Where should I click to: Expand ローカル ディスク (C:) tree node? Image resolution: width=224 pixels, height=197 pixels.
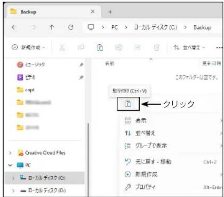point(13,178)
